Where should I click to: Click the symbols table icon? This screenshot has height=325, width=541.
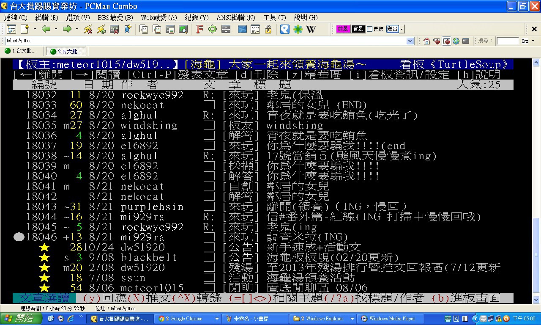[x=255, y=29]
